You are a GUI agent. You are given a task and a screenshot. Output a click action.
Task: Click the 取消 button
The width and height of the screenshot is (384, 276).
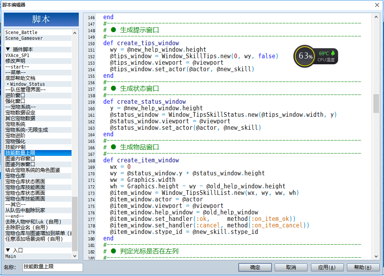(x=291, y=268)
